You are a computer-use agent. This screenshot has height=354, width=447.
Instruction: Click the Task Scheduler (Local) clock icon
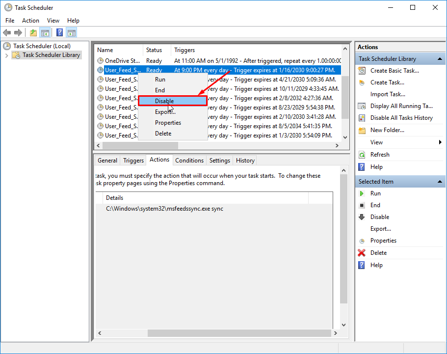pyautogui.click(x=7, y=46)
